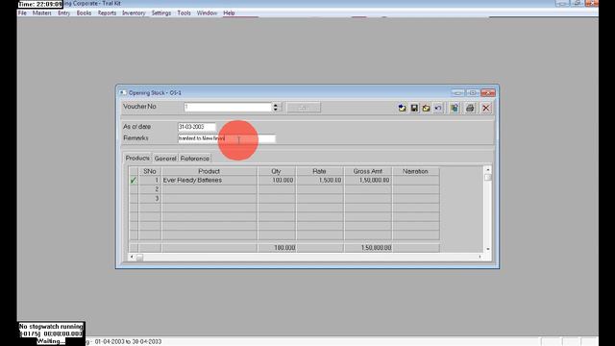Screen dimensions: 615x346
Task: Click the undo arrow icon
Action: point(438,108)
